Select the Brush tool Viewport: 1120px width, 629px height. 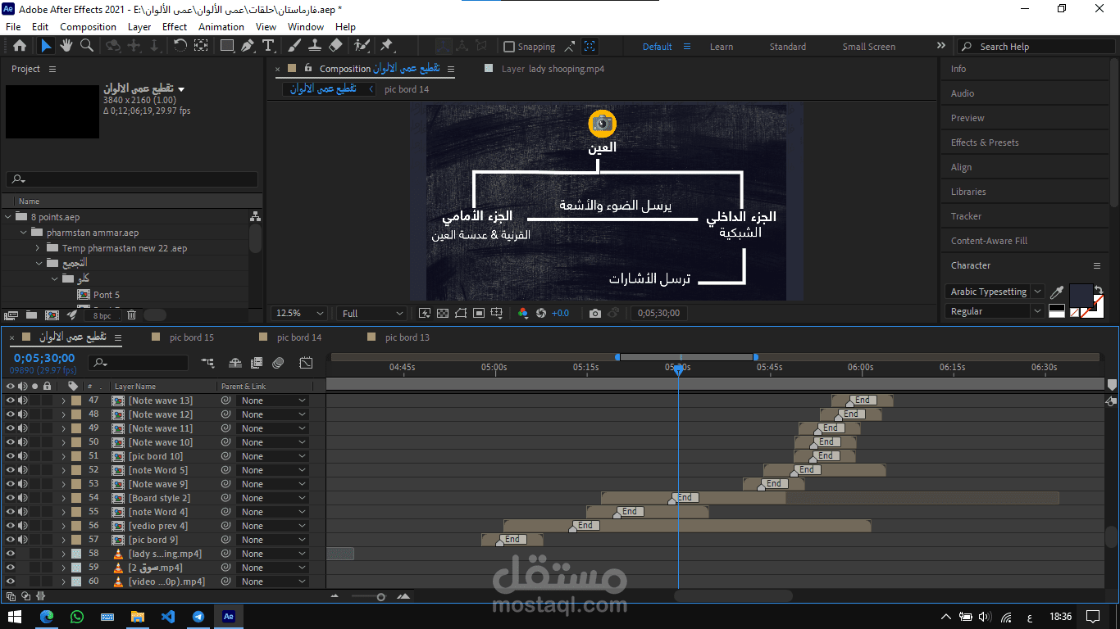[294, 46]
